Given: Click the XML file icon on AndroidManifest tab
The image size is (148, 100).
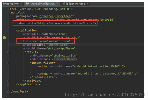Looking at the screenshot, I should pyautogui.click(x=27, y=4).
